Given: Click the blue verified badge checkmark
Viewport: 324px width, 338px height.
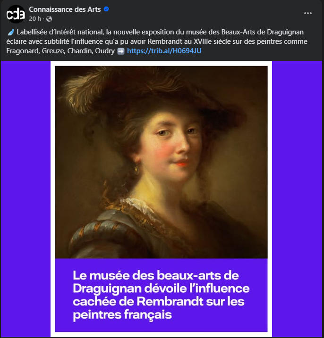Looking at the screenshot, I should coord(106,9).
